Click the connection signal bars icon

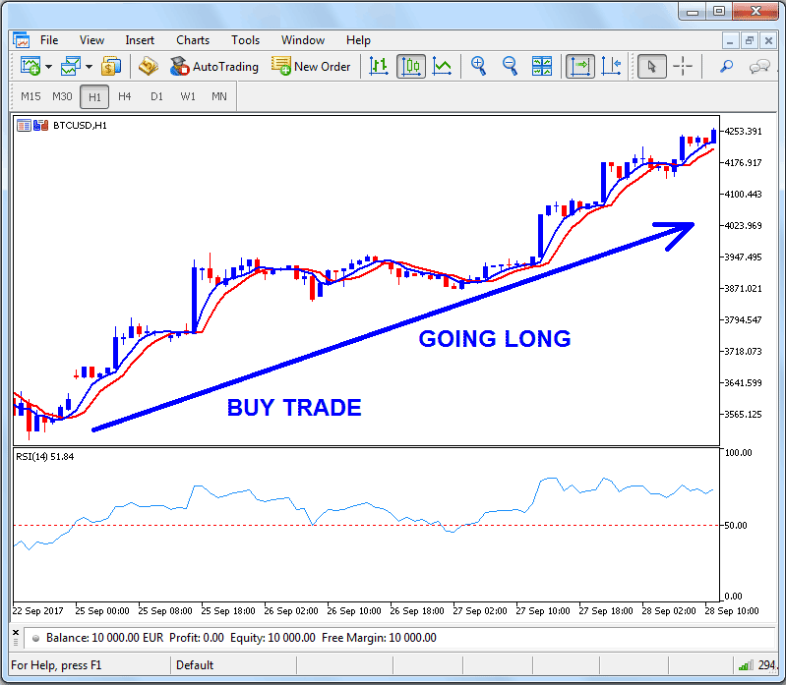tap(746, 665)
